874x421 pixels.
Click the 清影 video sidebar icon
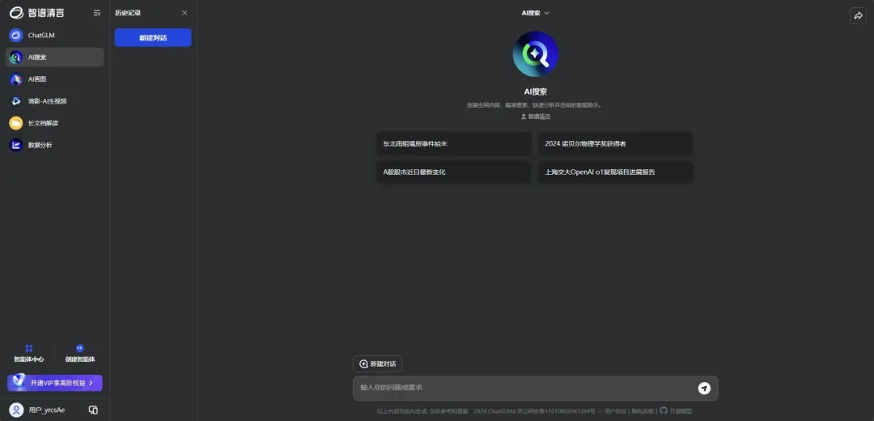tap(16, 101)
